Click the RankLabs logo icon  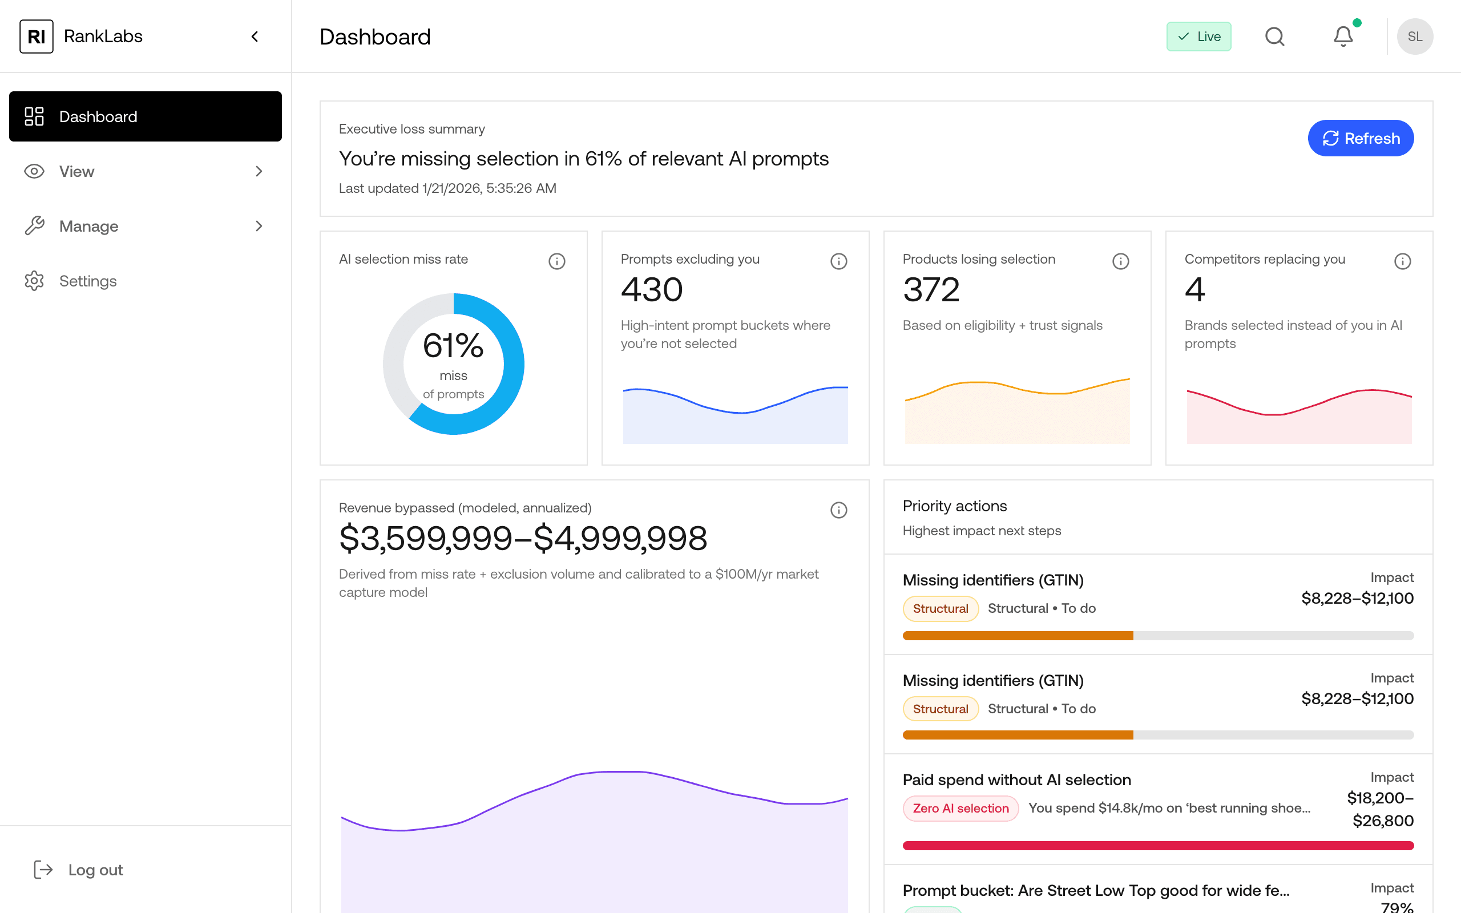tap(36, 36)
